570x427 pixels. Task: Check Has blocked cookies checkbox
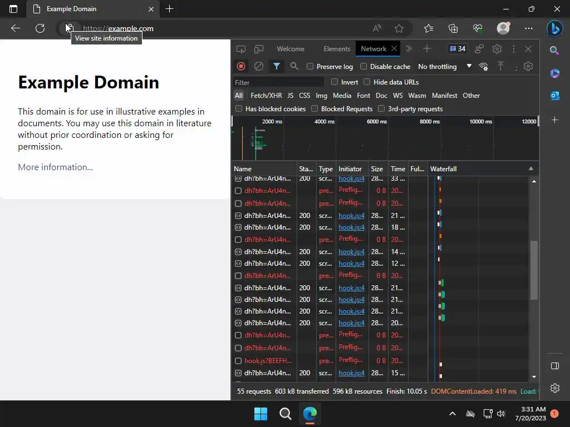[x=239, y=108]
